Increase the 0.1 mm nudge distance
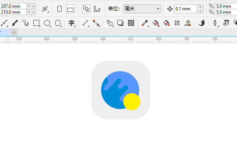The height and width of the screenshot is (151, 237). pos(200,7)
